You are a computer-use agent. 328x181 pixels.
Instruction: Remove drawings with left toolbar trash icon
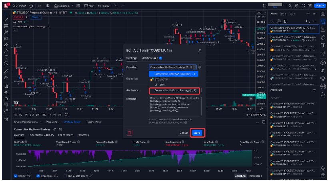coord(6,120)
